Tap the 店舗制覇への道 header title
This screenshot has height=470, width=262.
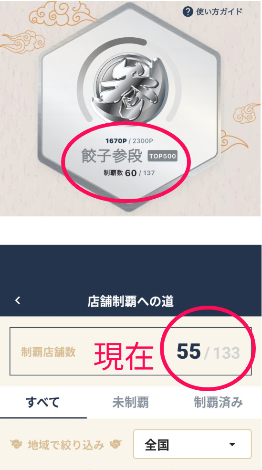tap(131, 301)
